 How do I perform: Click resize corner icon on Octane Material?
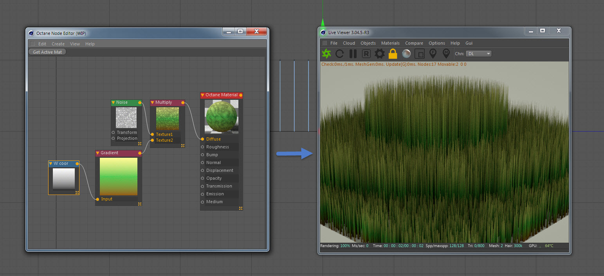click(241, 208)
